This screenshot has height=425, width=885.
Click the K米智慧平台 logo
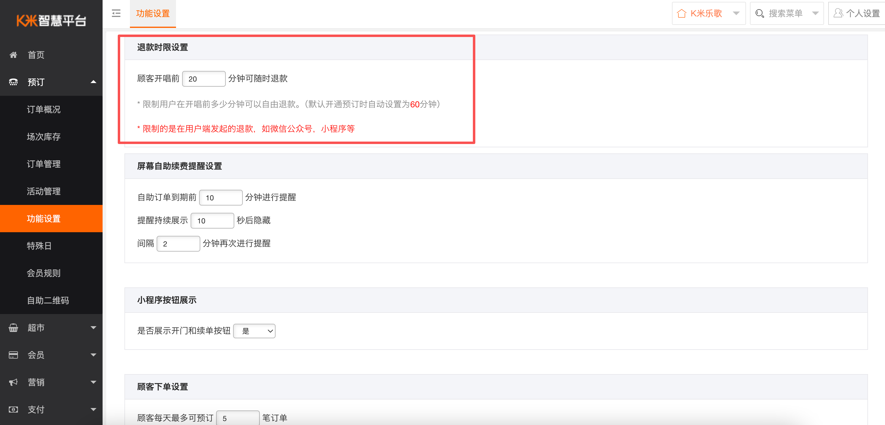[x=51, y=21]
